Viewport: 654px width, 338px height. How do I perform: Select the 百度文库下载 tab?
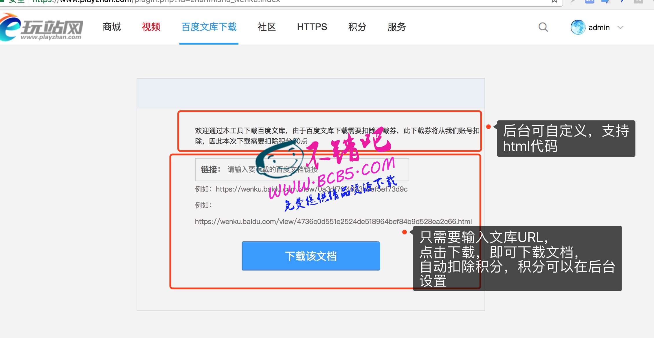[x=209, y=27]
